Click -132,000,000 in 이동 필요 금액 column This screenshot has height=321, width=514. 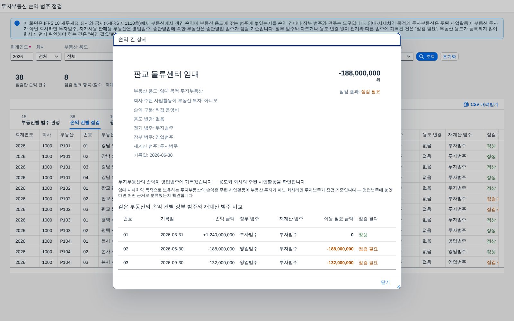340,263
